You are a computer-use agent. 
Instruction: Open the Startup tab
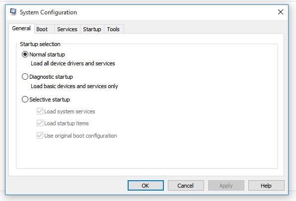[92, 29]
